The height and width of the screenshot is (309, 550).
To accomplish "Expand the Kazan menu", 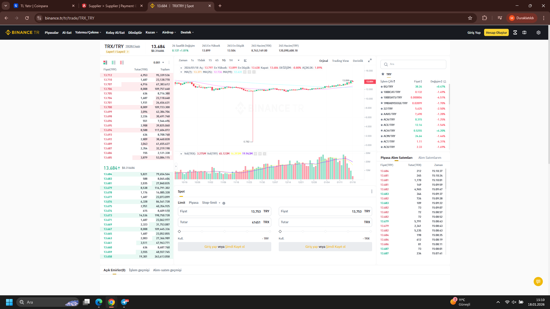I will [x=152, y=33].
